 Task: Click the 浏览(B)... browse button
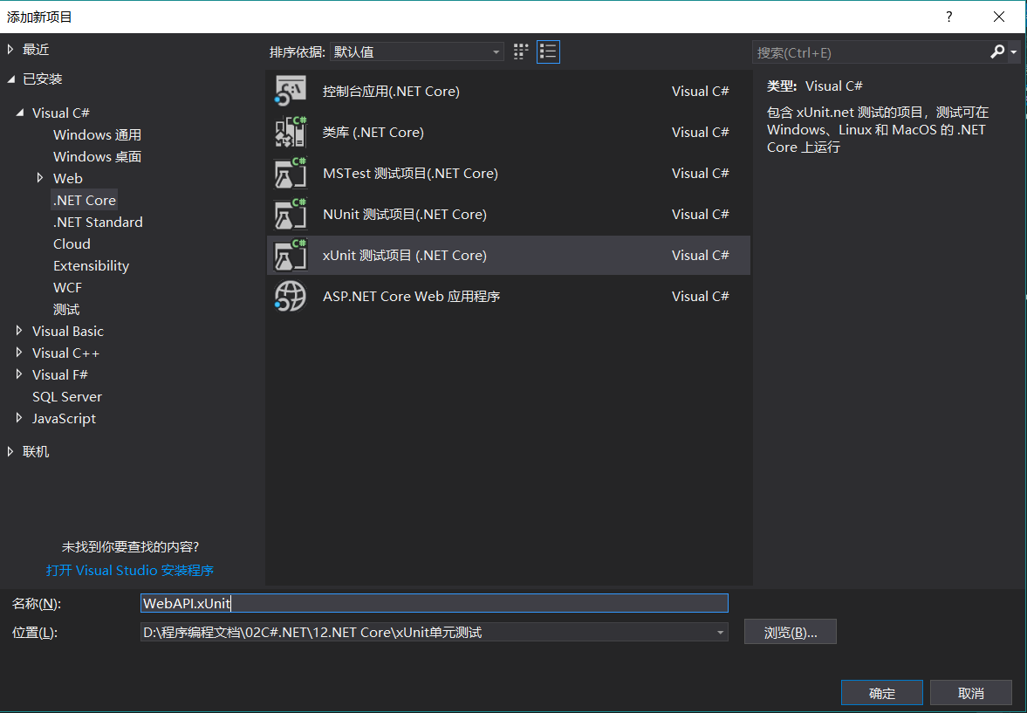(x=790, y=632)
